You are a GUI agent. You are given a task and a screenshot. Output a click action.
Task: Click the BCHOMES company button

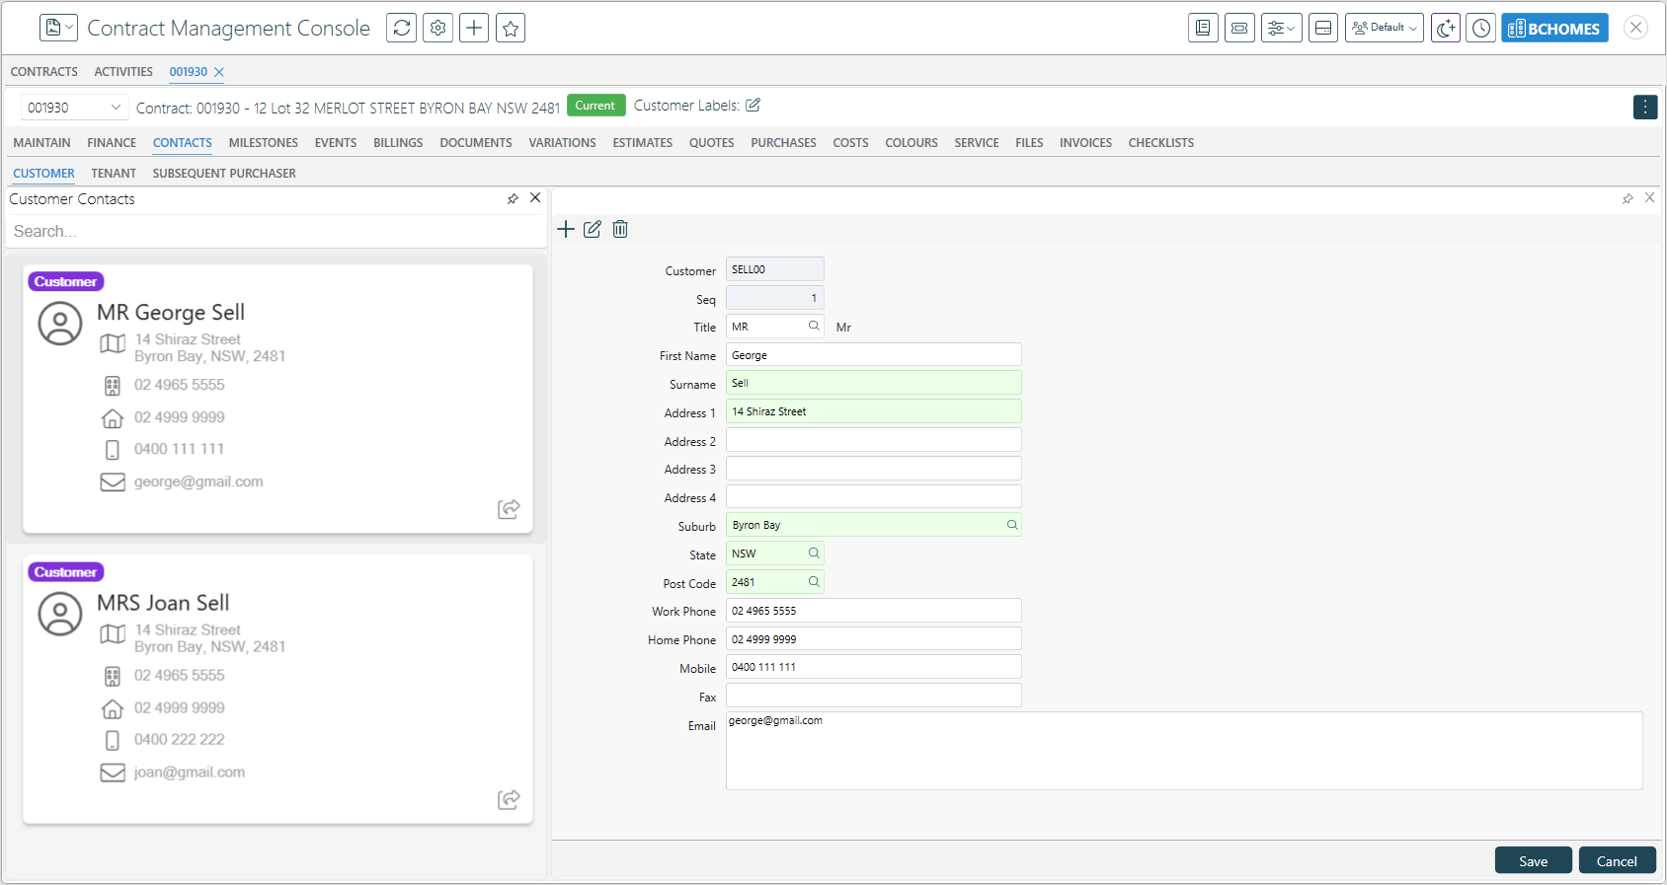1555,28
